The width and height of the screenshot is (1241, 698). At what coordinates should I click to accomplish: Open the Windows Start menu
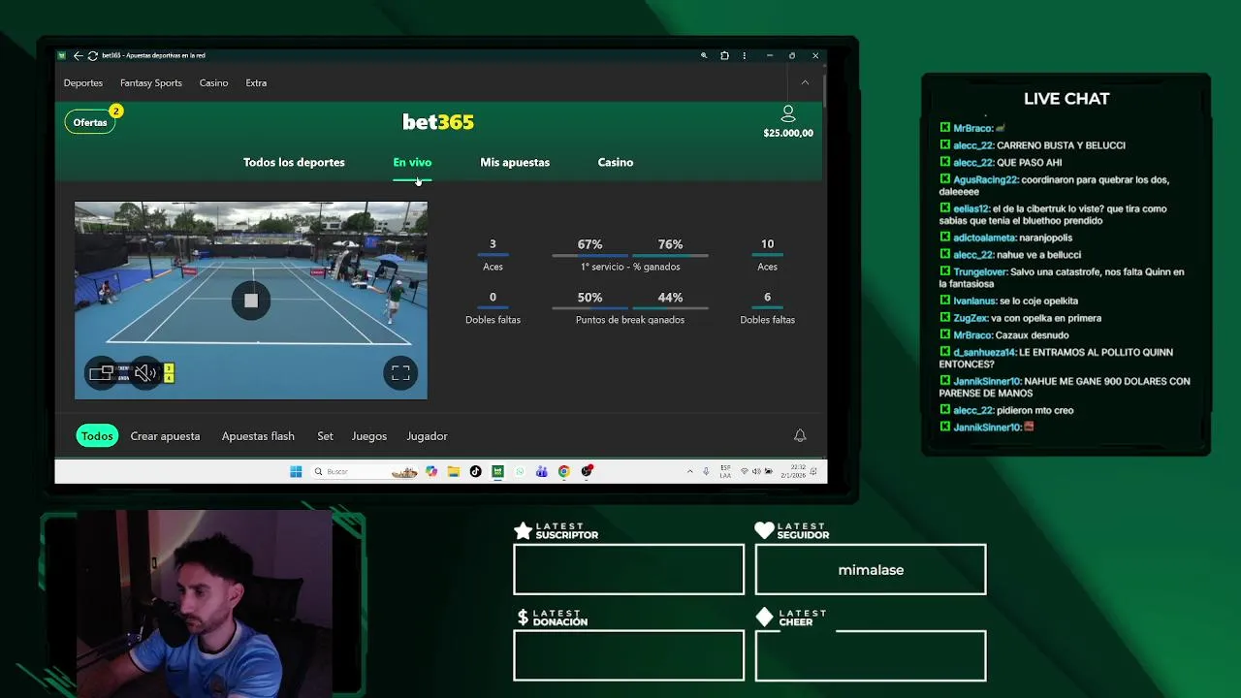coord(296,471)
